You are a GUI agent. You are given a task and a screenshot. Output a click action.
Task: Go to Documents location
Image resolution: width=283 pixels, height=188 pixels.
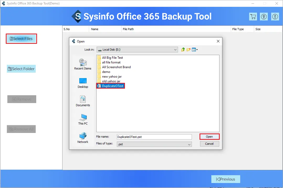(83, 101)
